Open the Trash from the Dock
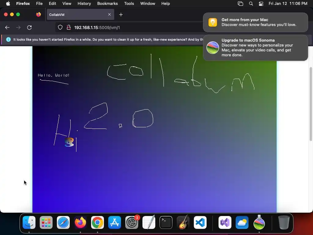Screen dimensions: 313x235 pyautogui.click(x=284, y=222)
